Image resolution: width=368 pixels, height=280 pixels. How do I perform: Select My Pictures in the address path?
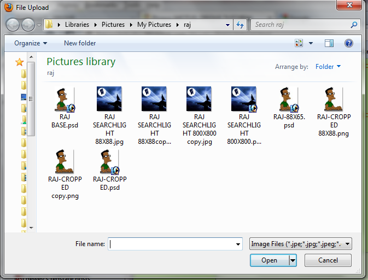pos(154,25)
